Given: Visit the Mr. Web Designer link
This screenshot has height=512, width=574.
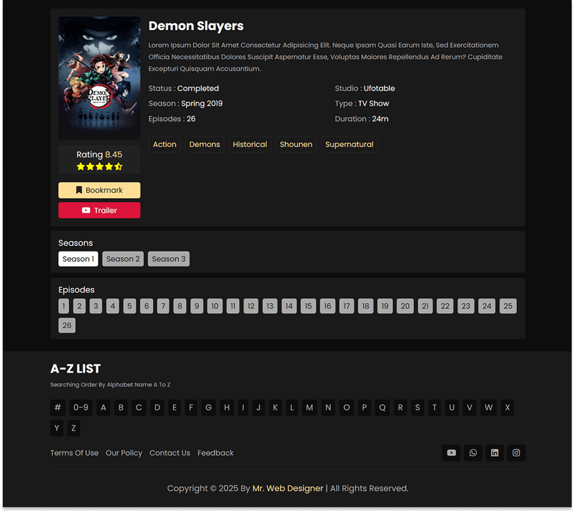Looking at the screenshot, I should pos(288,488).
